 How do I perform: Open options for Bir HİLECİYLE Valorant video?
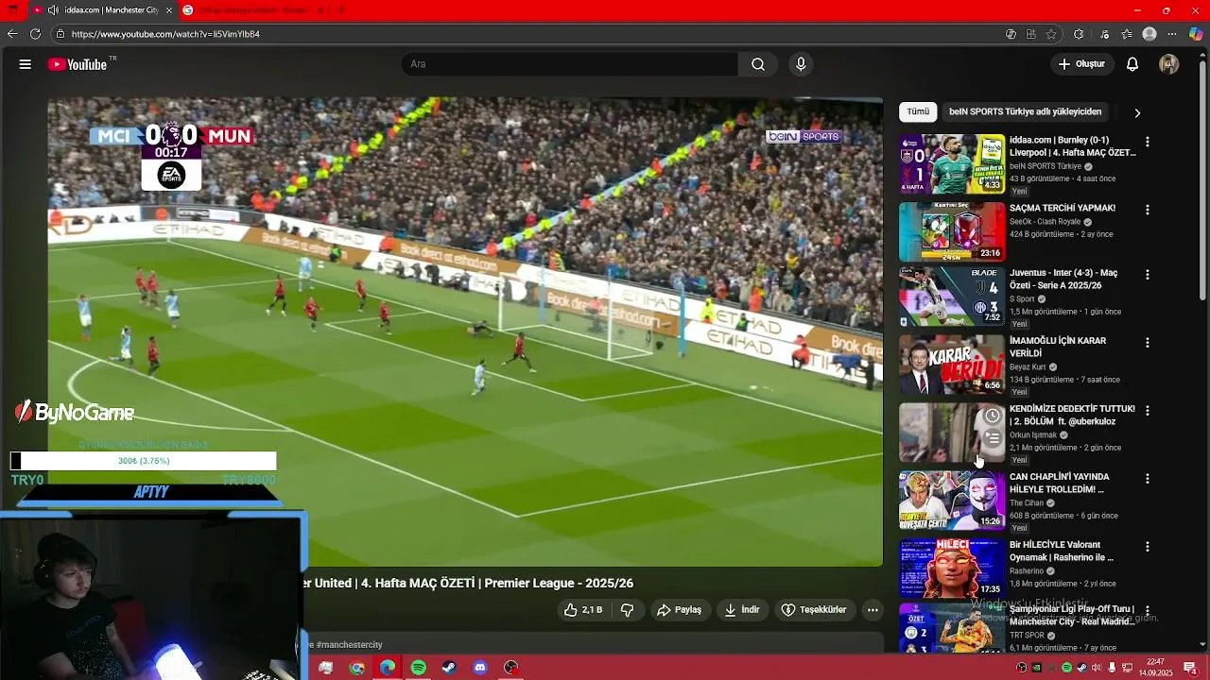1148,547
